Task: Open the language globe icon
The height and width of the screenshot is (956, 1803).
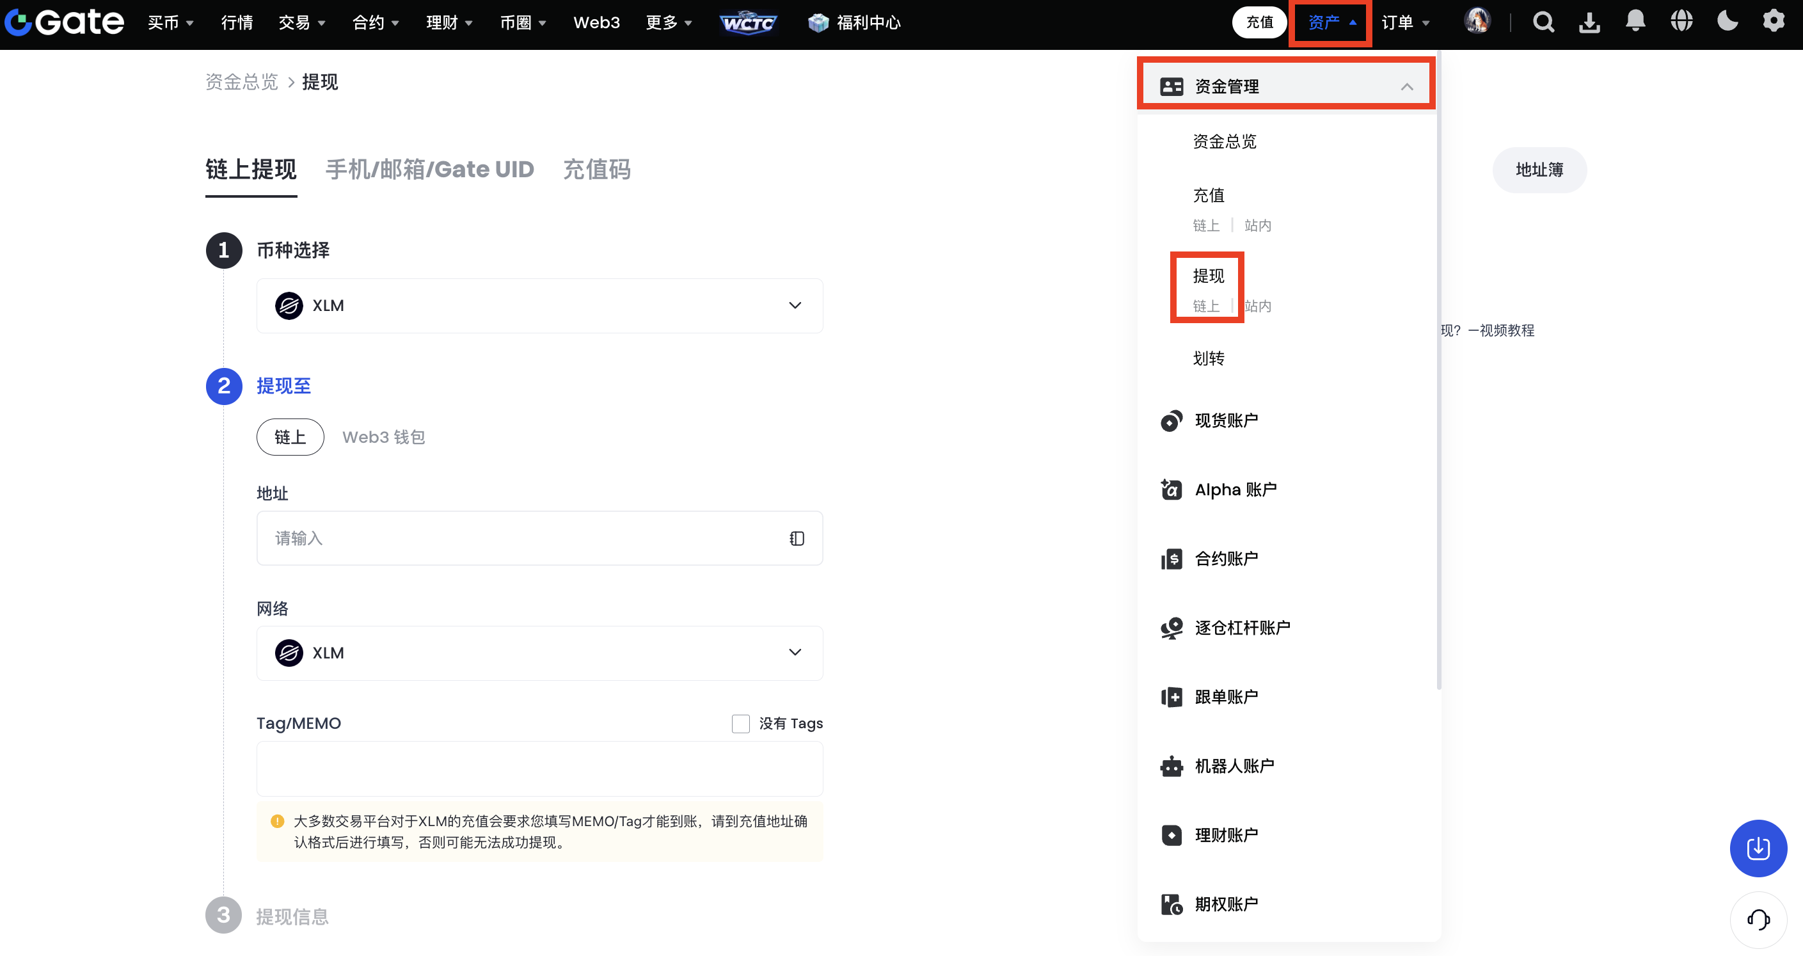Action: pos(1681,21)
